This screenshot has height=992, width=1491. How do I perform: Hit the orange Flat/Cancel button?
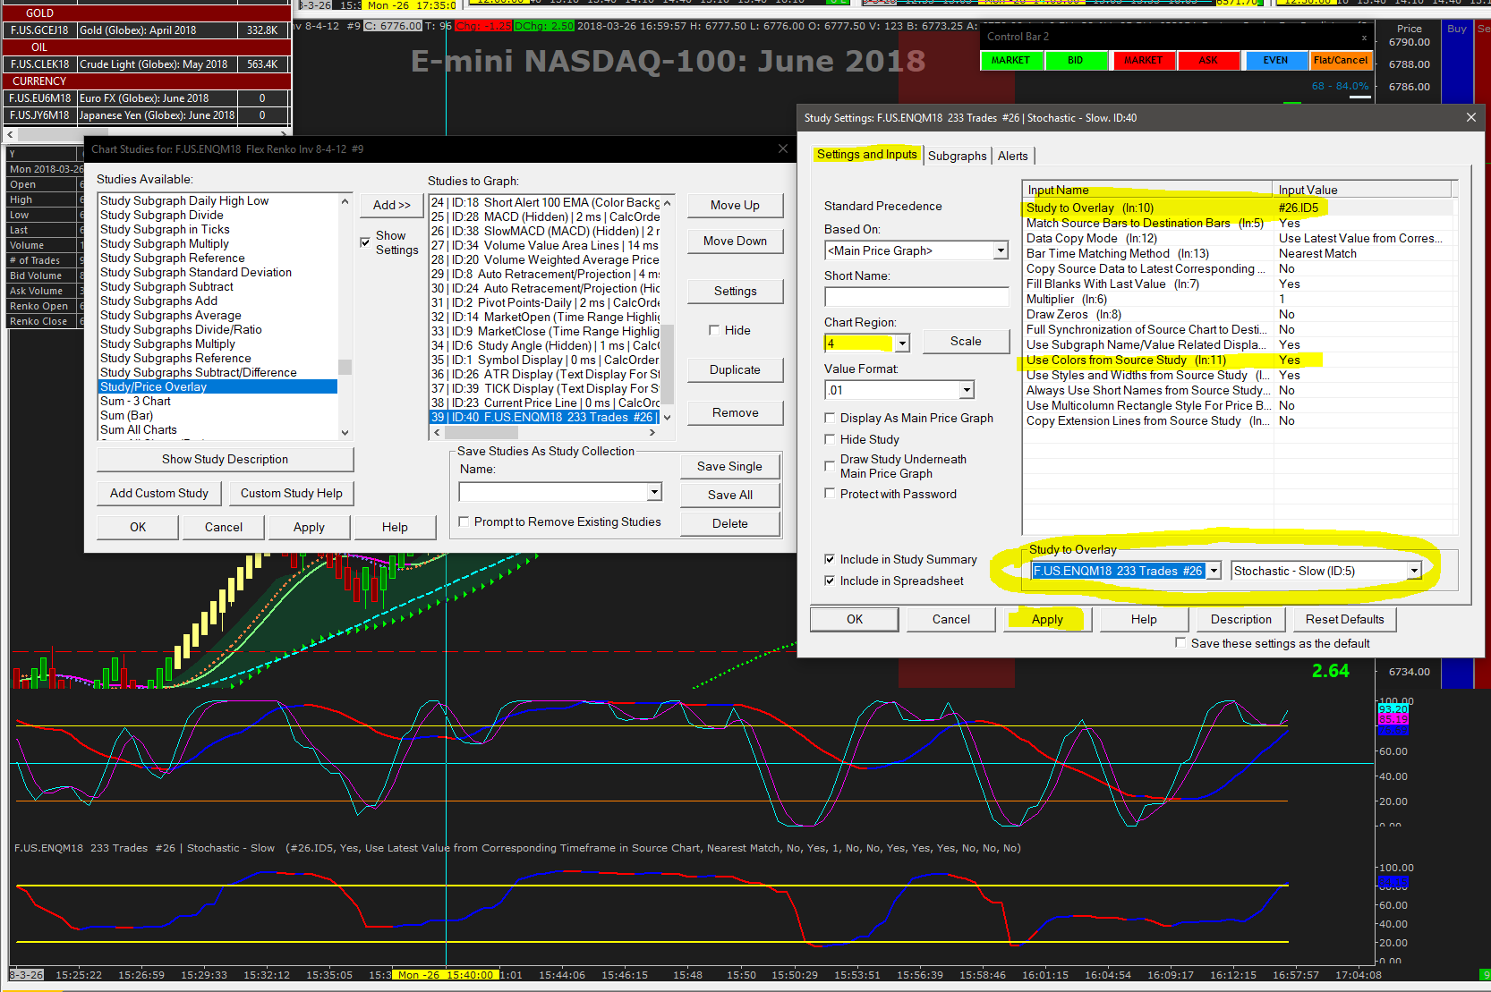pyautogui.click(x=1340, y=60)
